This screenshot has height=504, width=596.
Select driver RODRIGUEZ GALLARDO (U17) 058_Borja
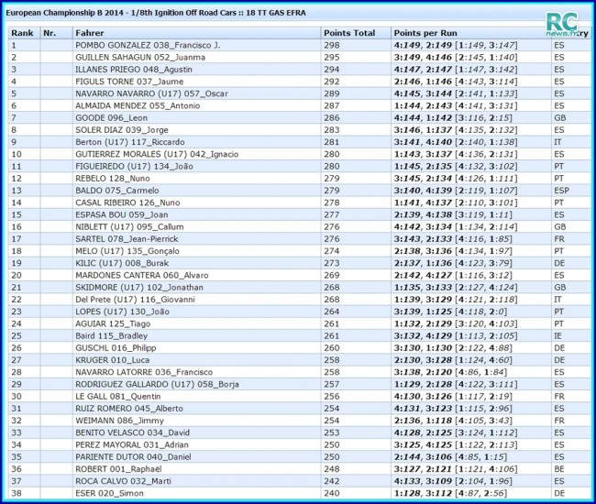tap(158, 384)
